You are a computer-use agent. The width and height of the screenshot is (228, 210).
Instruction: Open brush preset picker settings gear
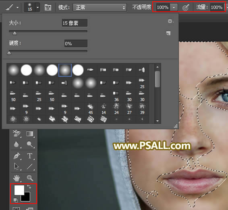(170, 21)
